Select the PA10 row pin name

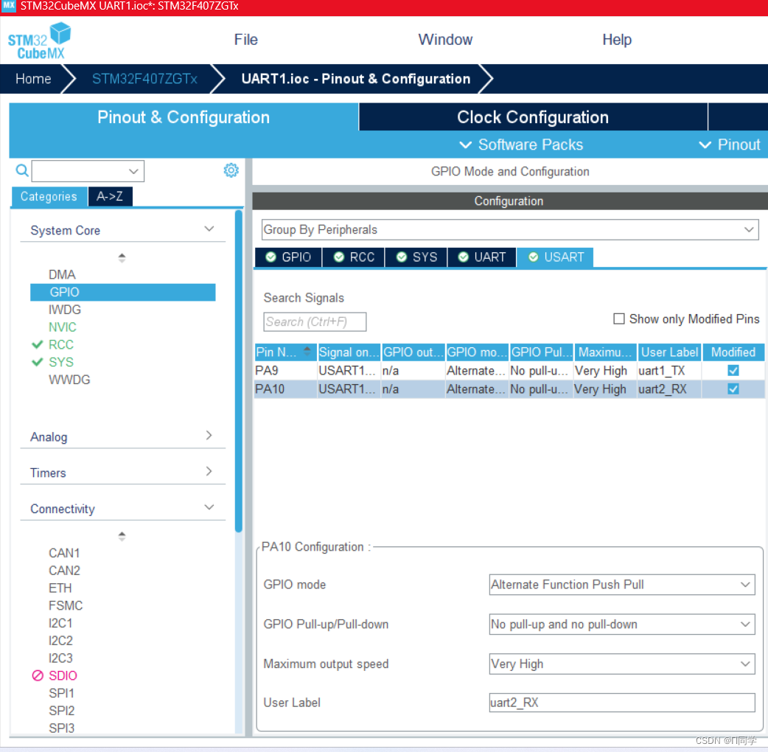[x=270, y=389]
